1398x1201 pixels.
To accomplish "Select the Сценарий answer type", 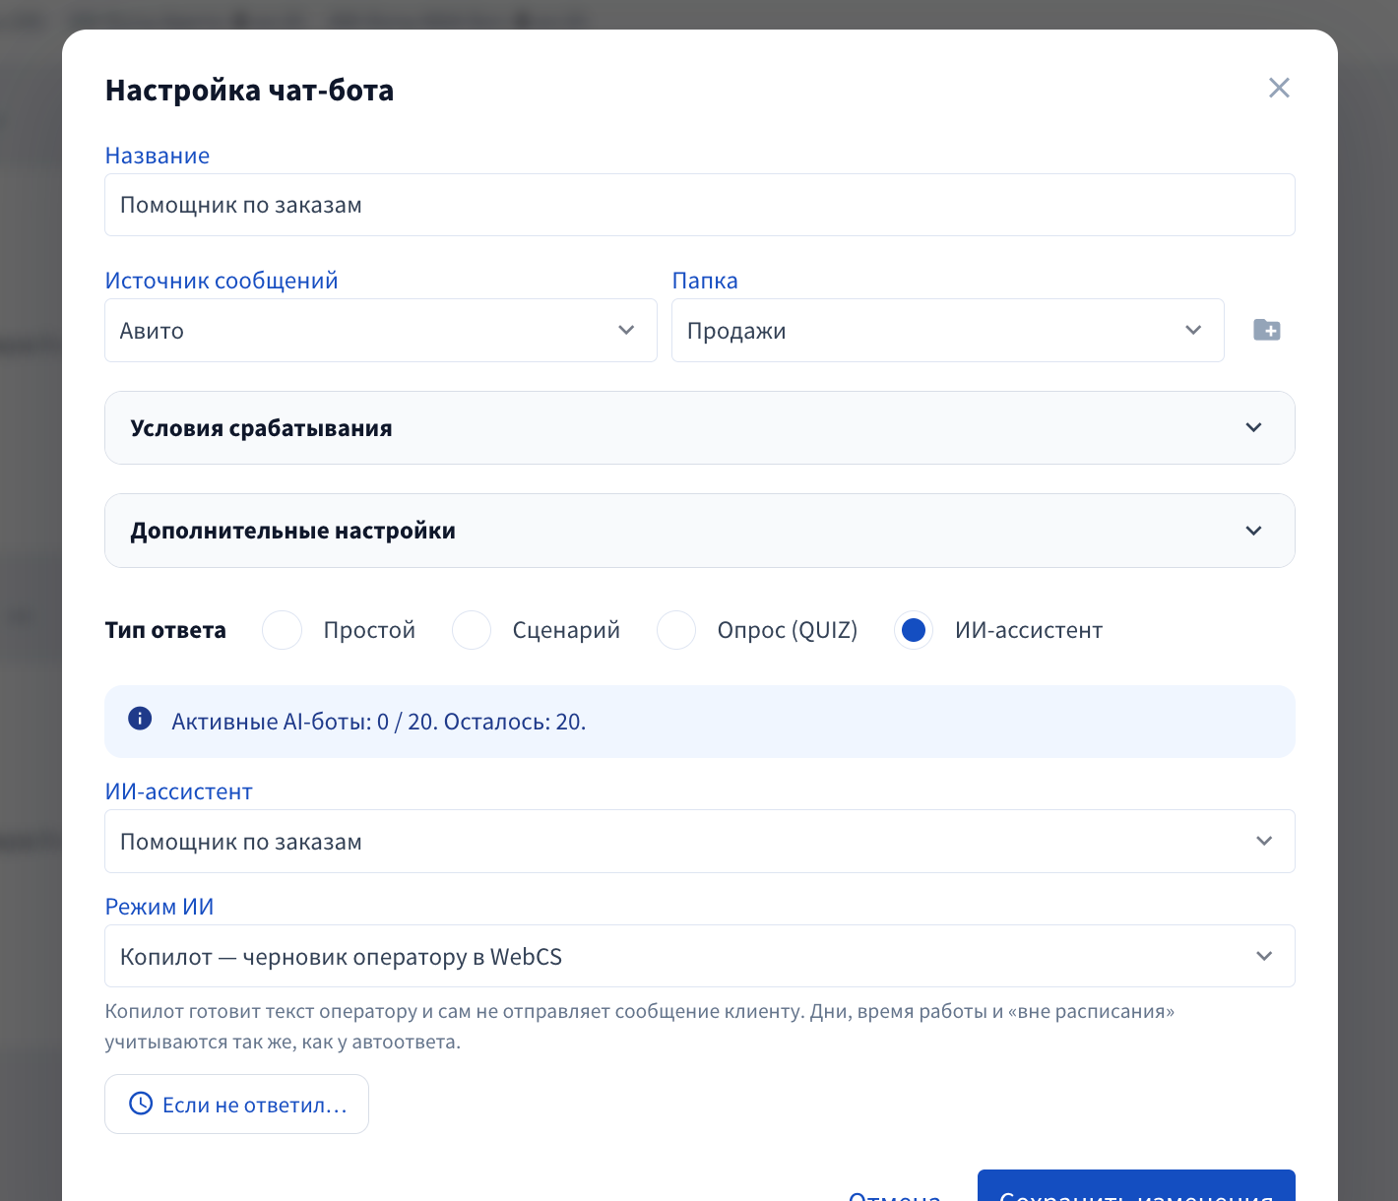I will click(x=472, y=630).
